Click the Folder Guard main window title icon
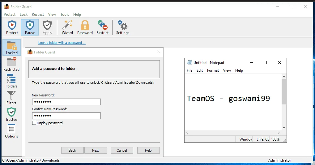This screenshot has width=315, height=165. [x=6, y=6]
